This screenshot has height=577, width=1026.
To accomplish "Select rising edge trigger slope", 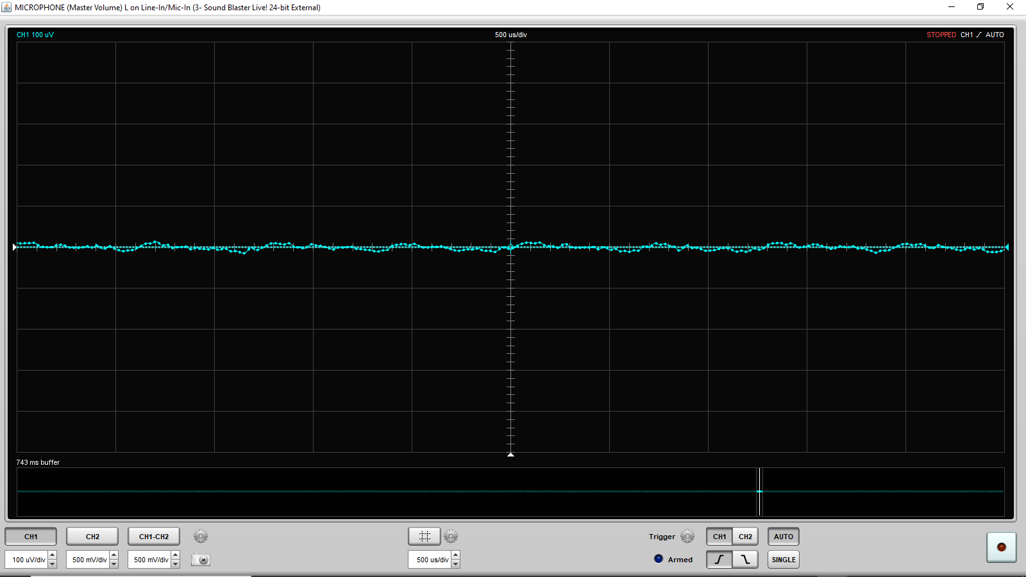I will pyautogui.click(x=719, y=560).
